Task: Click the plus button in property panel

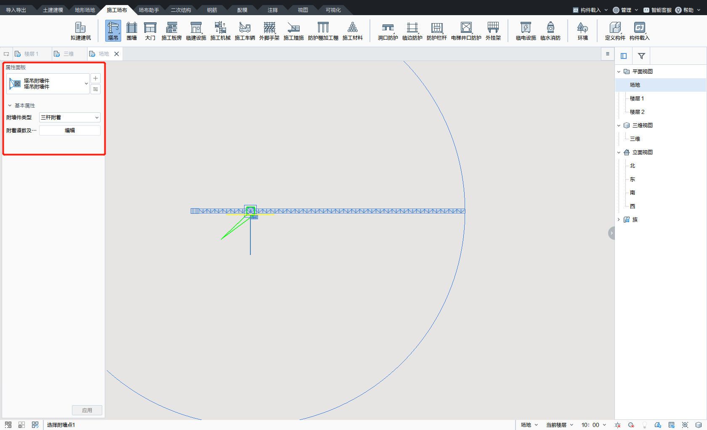Action: point(96,78)
